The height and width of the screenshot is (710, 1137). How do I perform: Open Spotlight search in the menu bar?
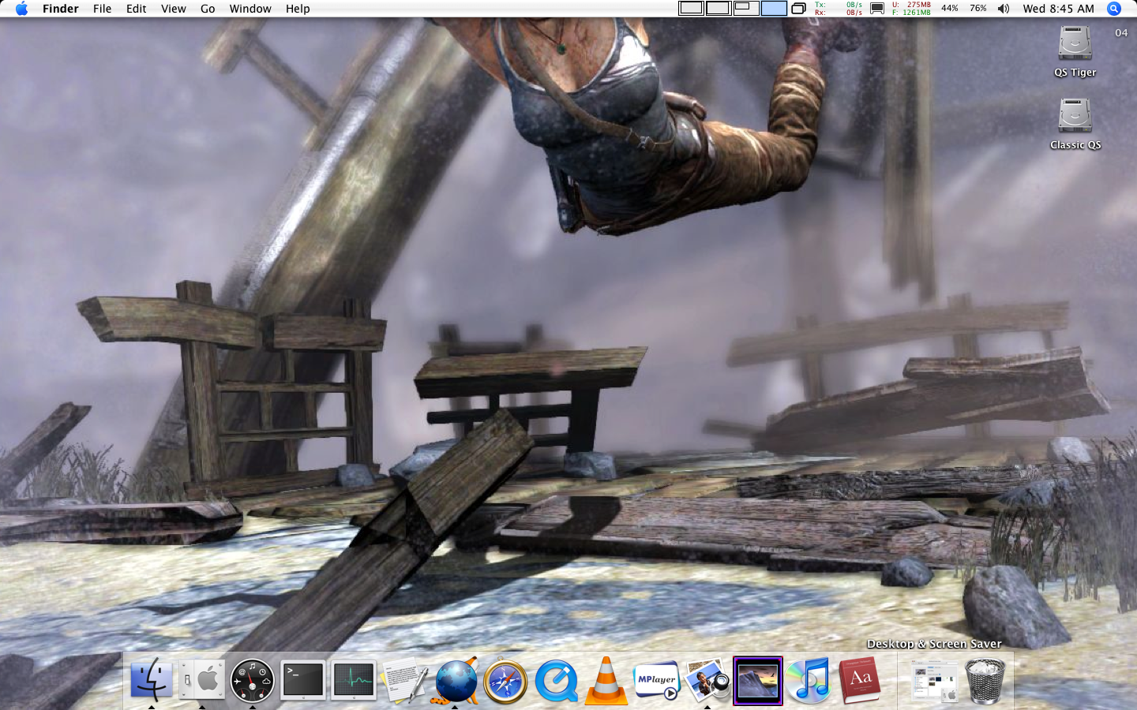coord(1114,9)
